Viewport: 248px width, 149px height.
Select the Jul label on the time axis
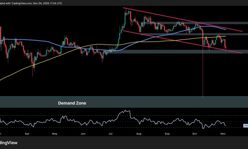[110, 134]
